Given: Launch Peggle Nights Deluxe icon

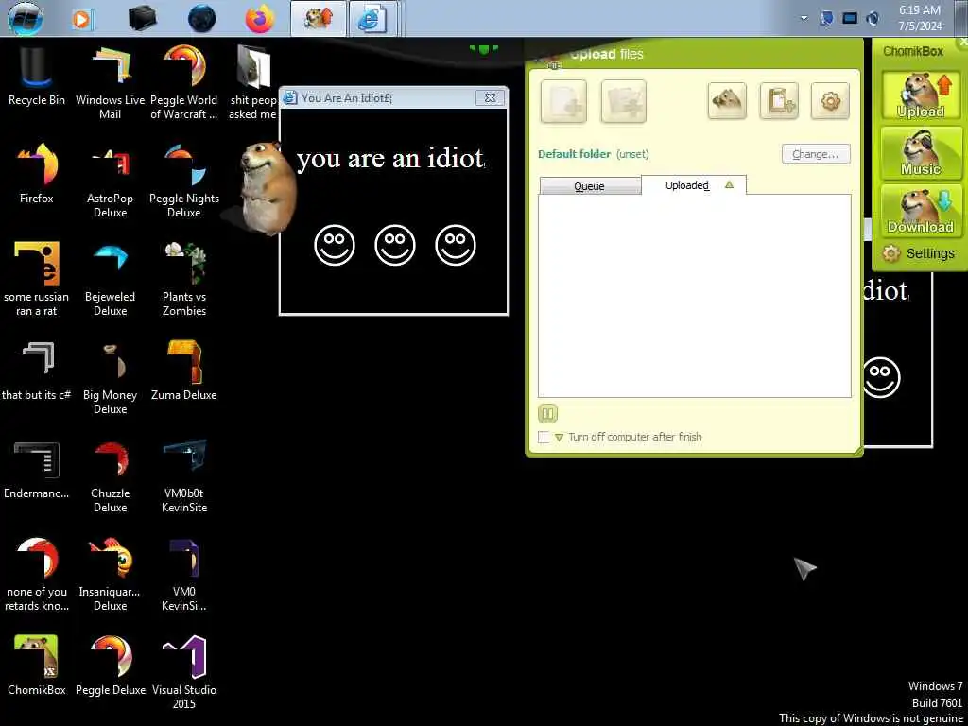Looking at the screenshot, I should [x=184, y=181].
